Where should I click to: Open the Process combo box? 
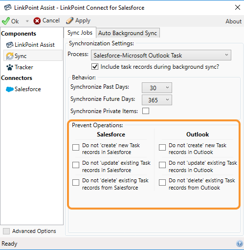coord(161,55)
